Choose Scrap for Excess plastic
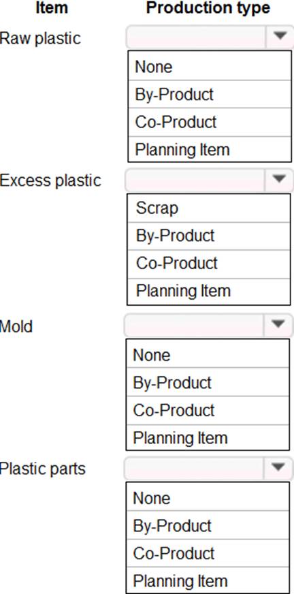Viewport: 294px width, 594px height. coord(209,208)
